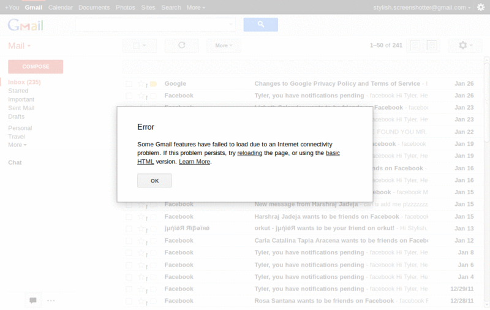
Task: Select the Rosa Santana email checkbox
Action: tap(129, 301)
